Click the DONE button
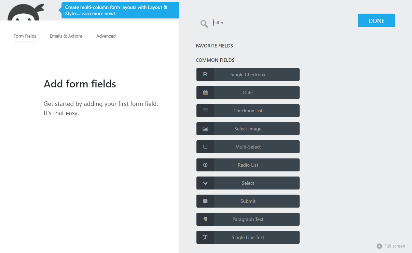 tap(376, 20)
